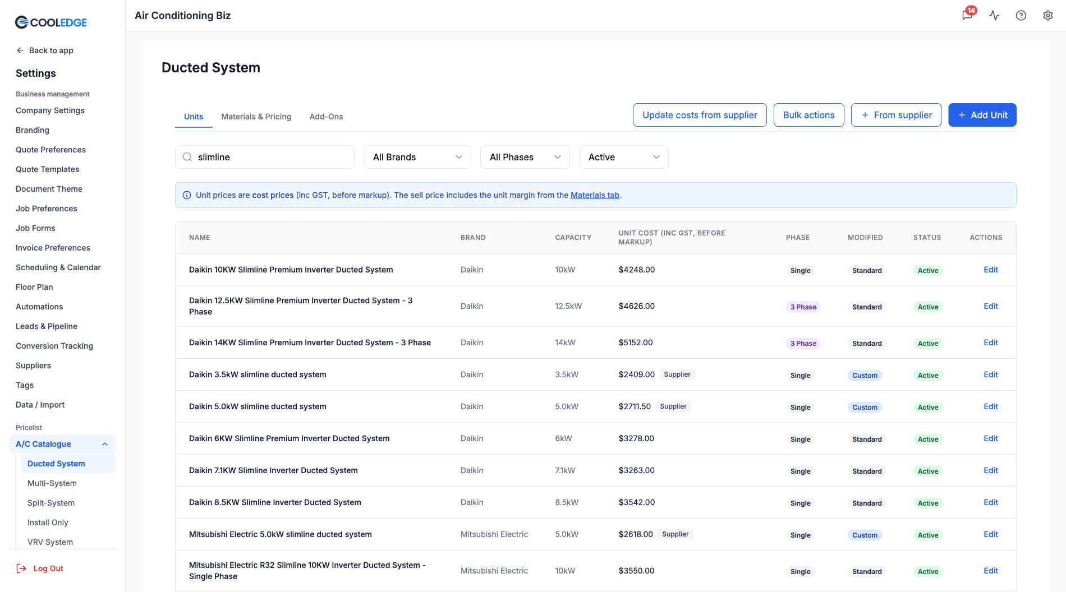Select Multi-System catalogue item
The image size is (1066, 592).
[52, 483]
